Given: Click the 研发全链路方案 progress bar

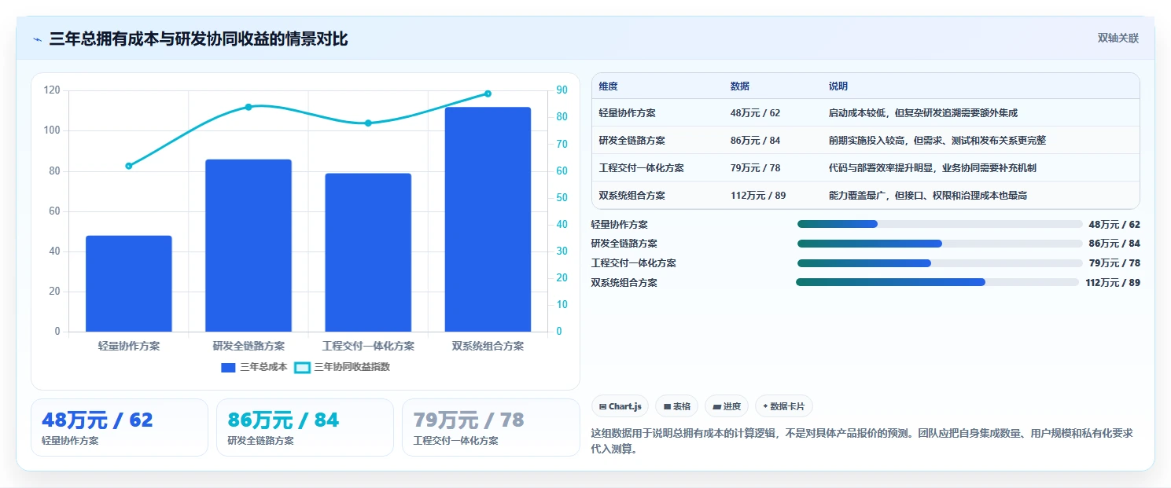Looking at the screenshot, I should (x=940, y=244).
